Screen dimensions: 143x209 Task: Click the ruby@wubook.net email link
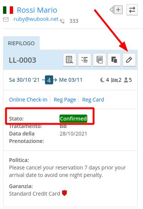coord(36,19)
